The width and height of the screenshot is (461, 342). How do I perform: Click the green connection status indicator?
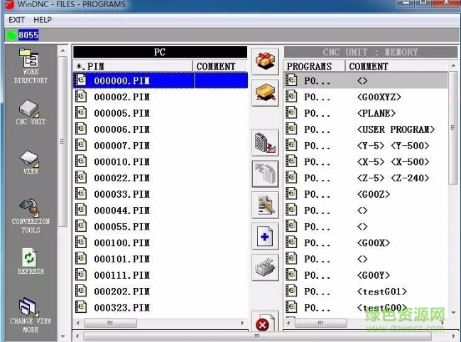[11, 35]
